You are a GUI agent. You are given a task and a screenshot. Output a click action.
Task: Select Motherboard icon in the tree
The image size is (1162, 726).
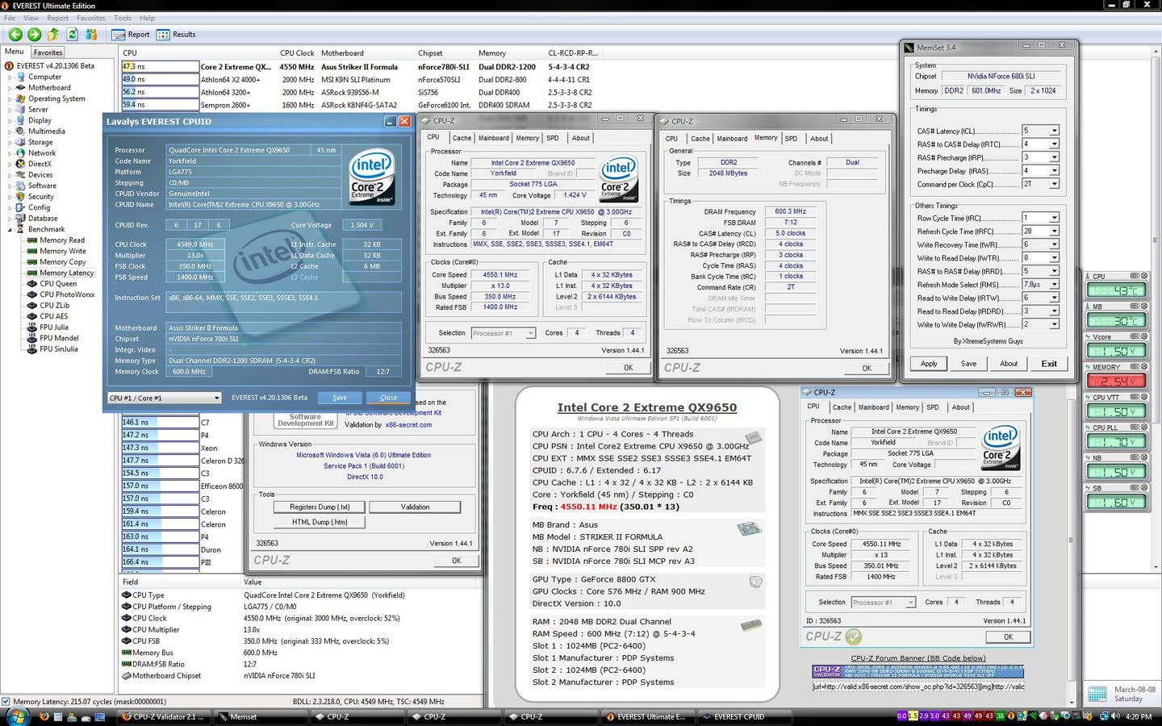click(x=22, y=88)
